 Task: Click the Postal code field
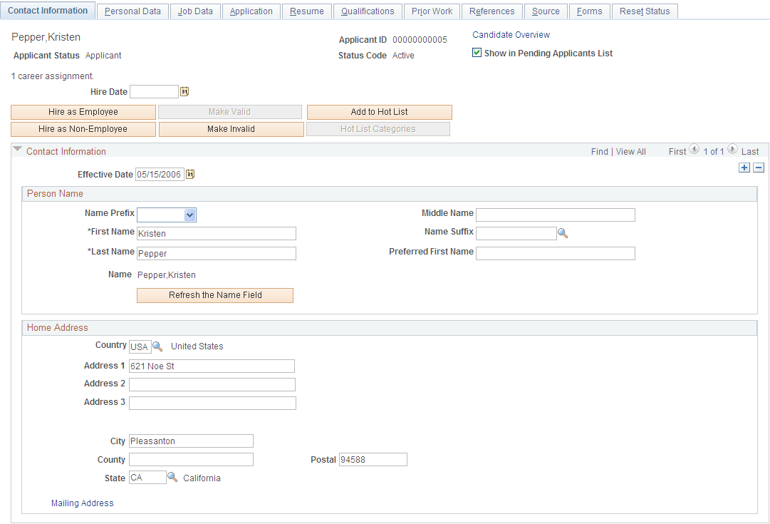point(373,460)
